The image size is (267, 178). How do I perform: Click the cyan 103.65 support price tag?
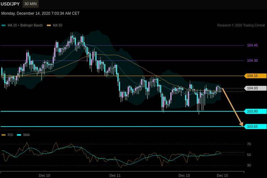[255, 127]
